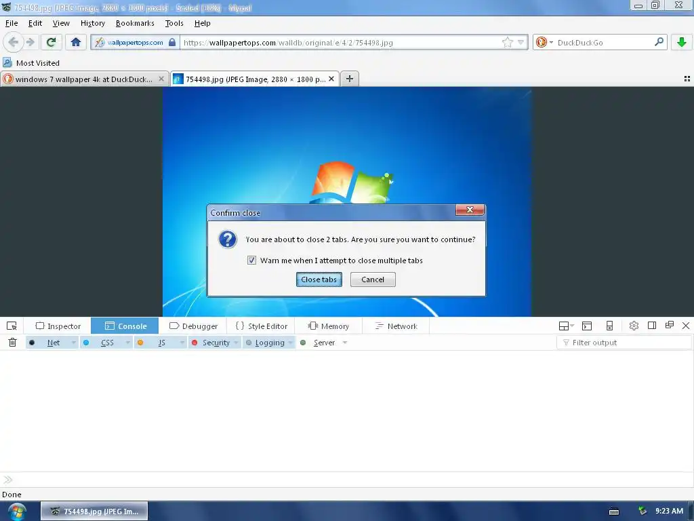Switch to the Network tab
This screenshot has width=694, height=521.
[396, 326]
